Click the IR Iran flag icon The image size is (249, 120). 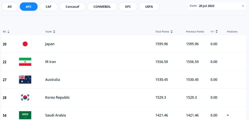pos(25,62)
